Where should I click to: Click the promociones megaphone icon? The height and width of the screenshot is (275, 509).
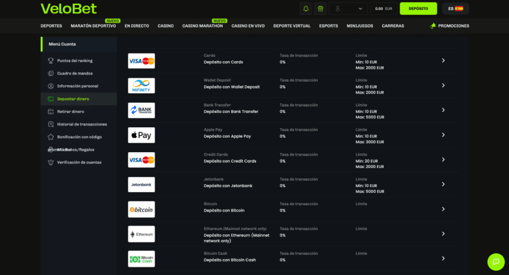433,26
